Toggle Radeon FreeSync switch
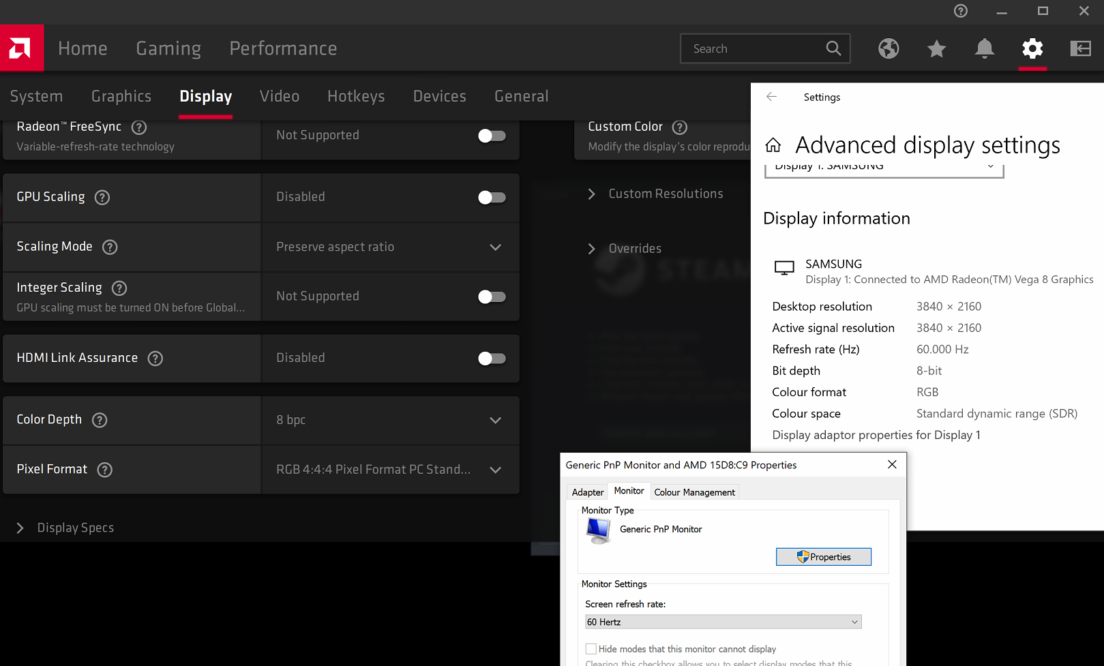The width and height of the screenshot is (1104, 666). point(492,136)
